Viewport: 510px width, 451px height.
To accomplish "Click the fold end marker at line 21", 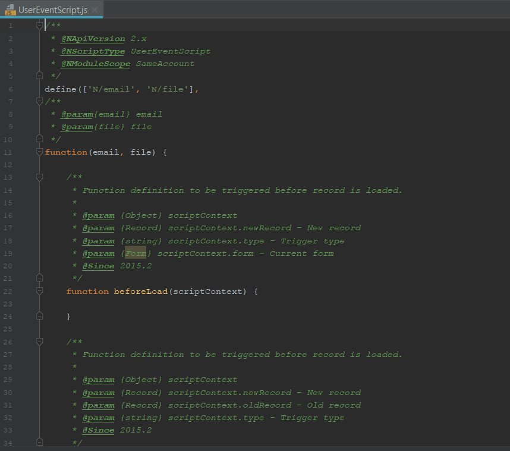I will [x=39, y=278].
